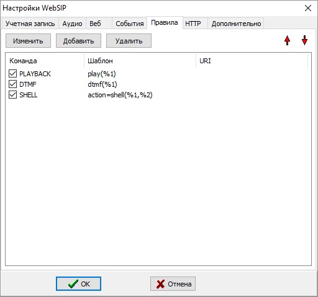This screenshot has width=318, height=297.
Task: Open the HTTP tab
Action: 195,24
